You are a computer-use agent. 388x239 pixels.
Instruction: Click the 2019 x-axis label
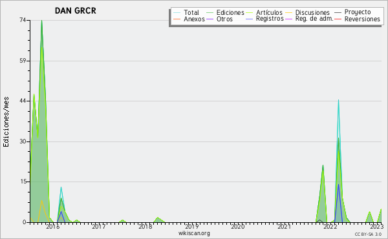tap(191, 226)
